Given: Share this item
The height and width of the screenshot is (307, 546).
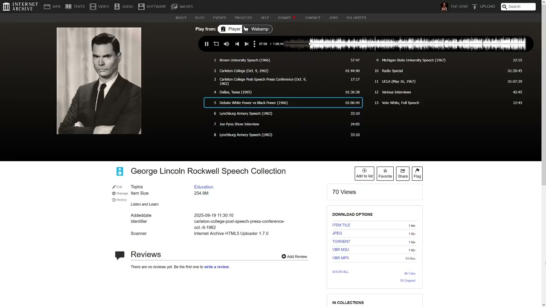Looking at the screenshot, I should [x=403, y=174].
